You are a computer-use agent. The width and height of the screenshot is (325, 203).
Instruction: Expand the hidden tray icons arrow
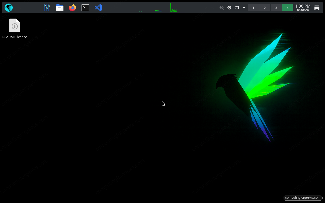tap(244, 8)
